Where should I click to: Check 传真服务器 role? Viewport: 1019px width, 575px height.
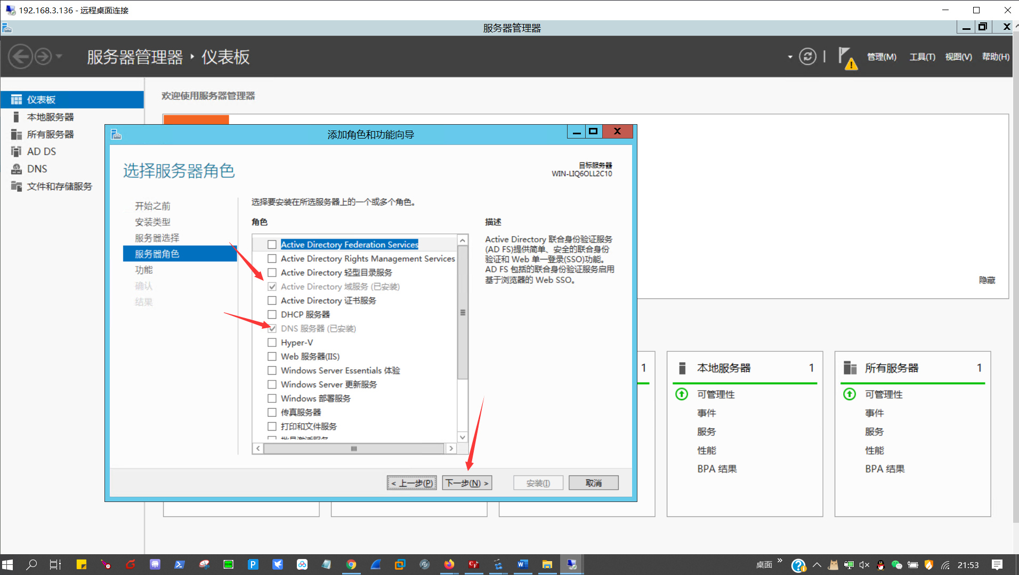[272, 412]
